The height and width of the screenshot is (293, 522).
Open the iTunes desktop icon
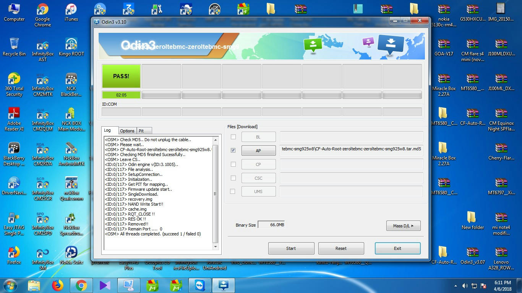point(71,12)
